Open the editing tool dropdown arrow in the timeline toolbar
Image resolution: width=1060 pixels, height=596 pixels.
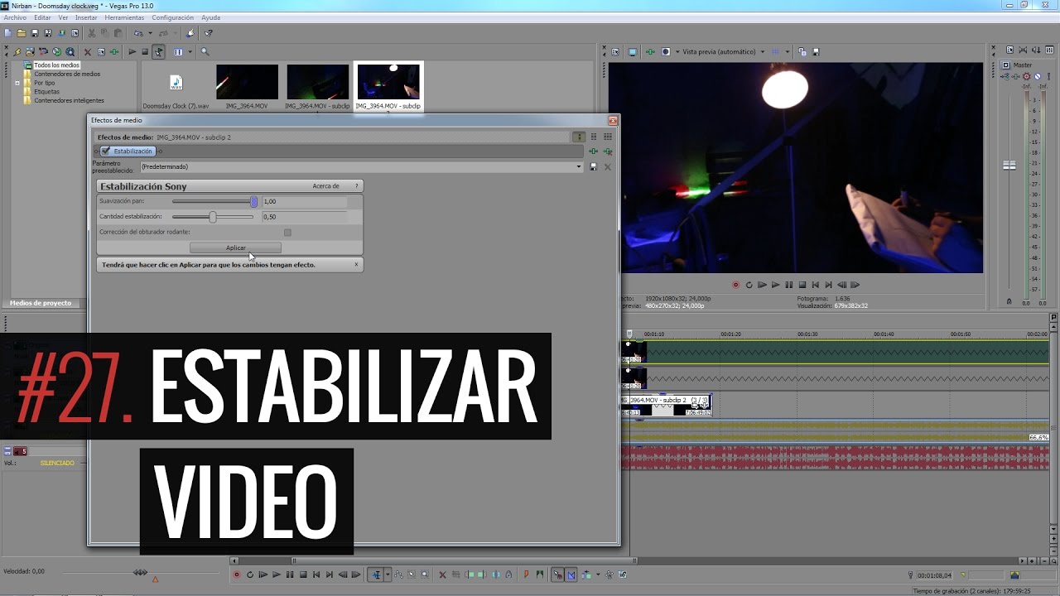point(388,574)
